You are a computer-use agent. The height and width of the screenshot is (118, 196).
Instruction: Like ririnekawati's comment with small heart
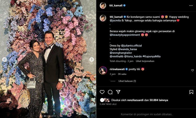click(x=193, y=70)
